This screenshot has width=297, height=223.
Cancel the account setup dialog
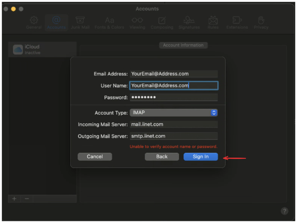[x=95, y=157]
